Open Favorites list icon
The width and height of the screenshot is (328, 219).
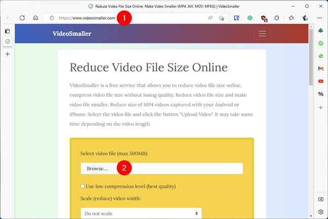click(292, 18)
